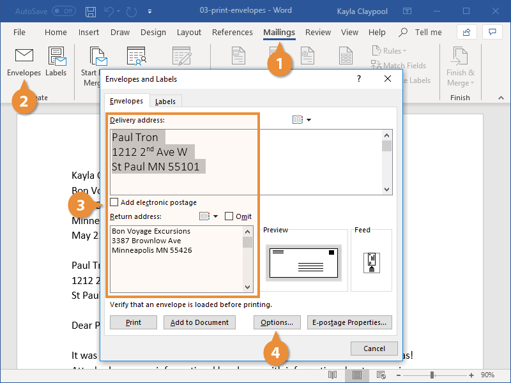Click the Options button in the dialog
This screenshot has height=383, width=511.
point(277,322)
